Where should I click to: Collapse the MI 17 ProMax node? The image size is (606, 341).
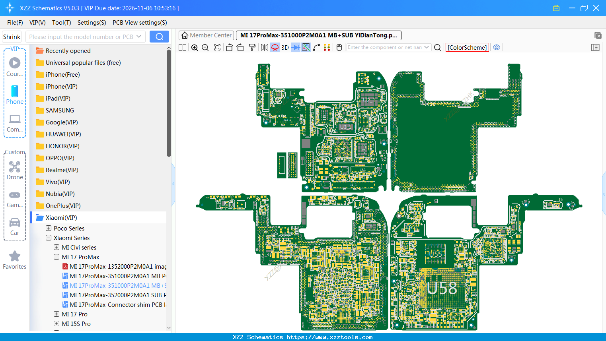click(x=57, y=257)
